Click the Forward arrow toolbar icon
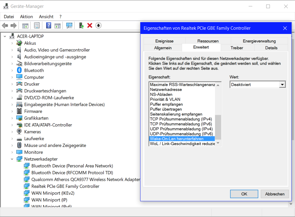 pyautogui.click(x=14, y=25)
